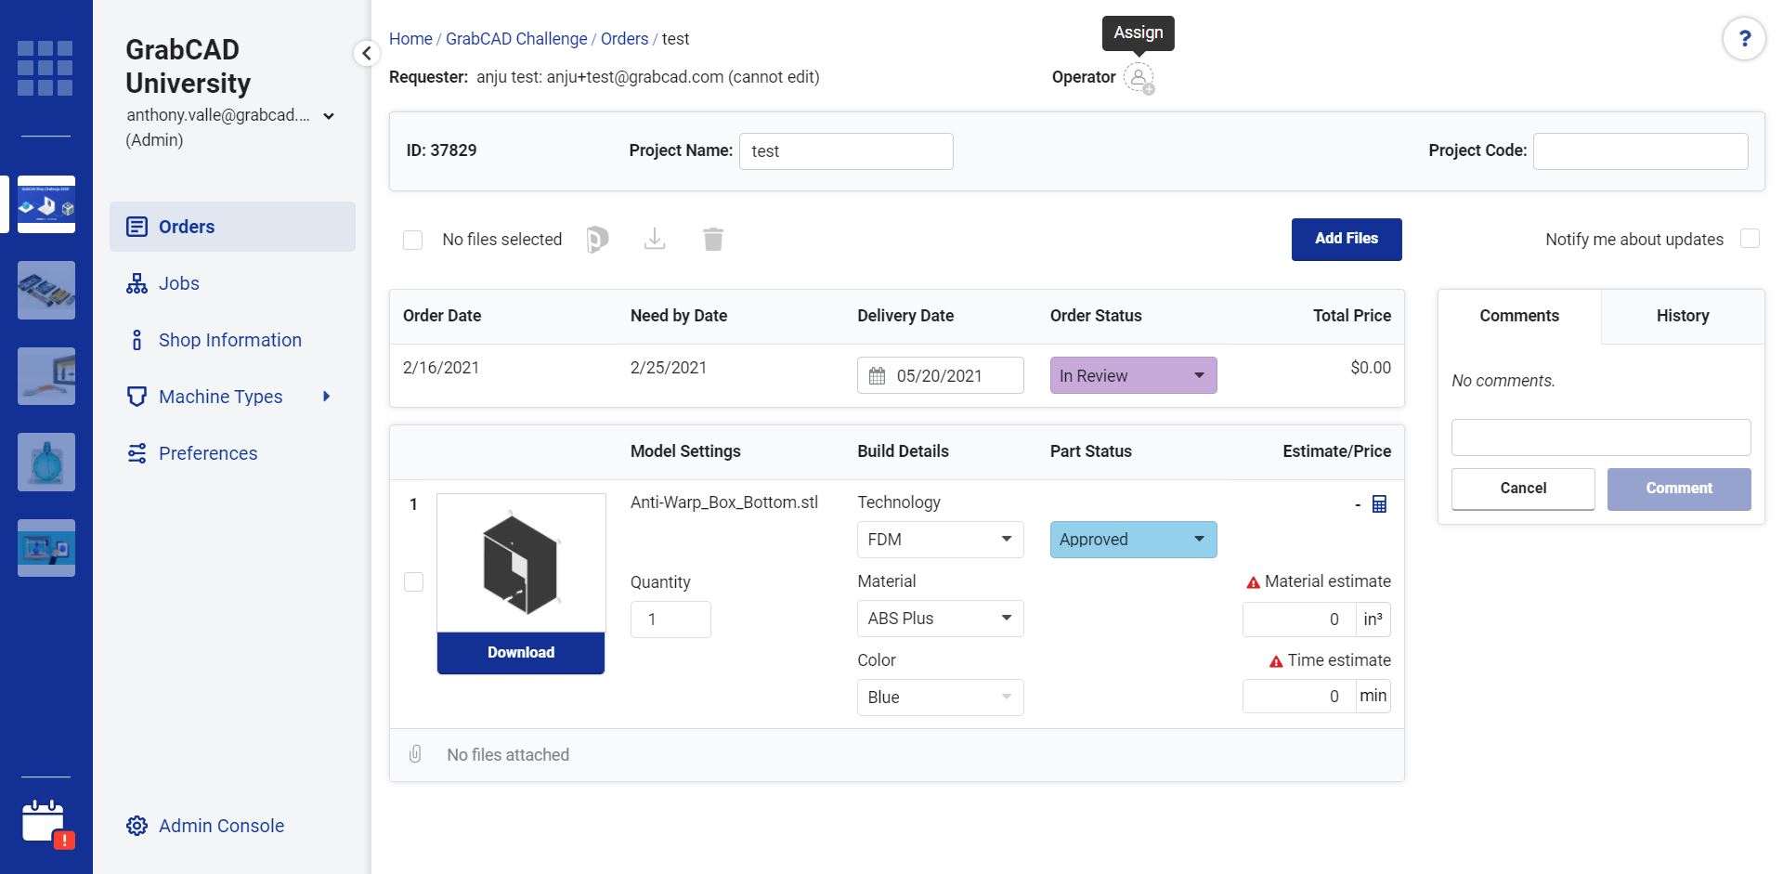Click the estimate calculator icon
The height and width of the screenshot is (874, 1783).
click(x=1379, y=503)
